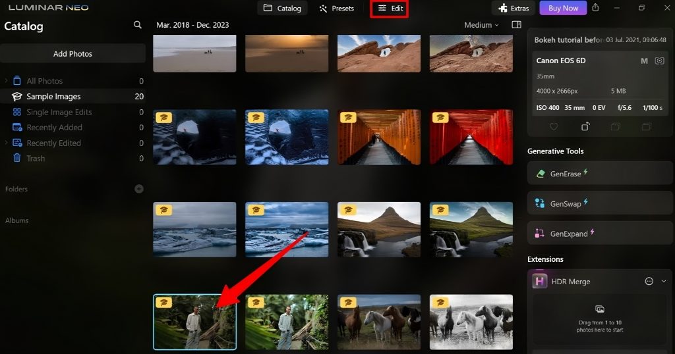This screenshot has width=675, height=354.
Task: Click the Folders section label
Action: tap(16, 189)
